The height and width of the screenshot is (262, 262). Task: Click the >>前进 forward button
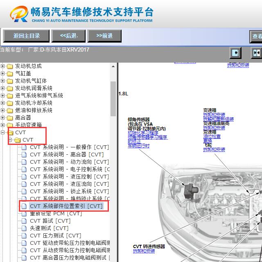[104, 36]
